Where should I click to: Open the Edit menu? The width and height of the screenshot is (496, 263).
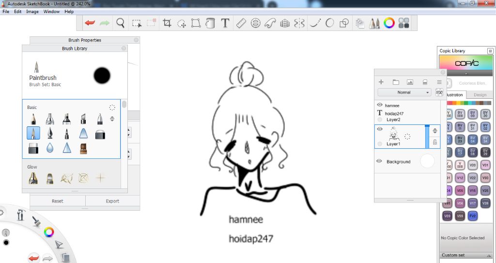tap(18, 12)
